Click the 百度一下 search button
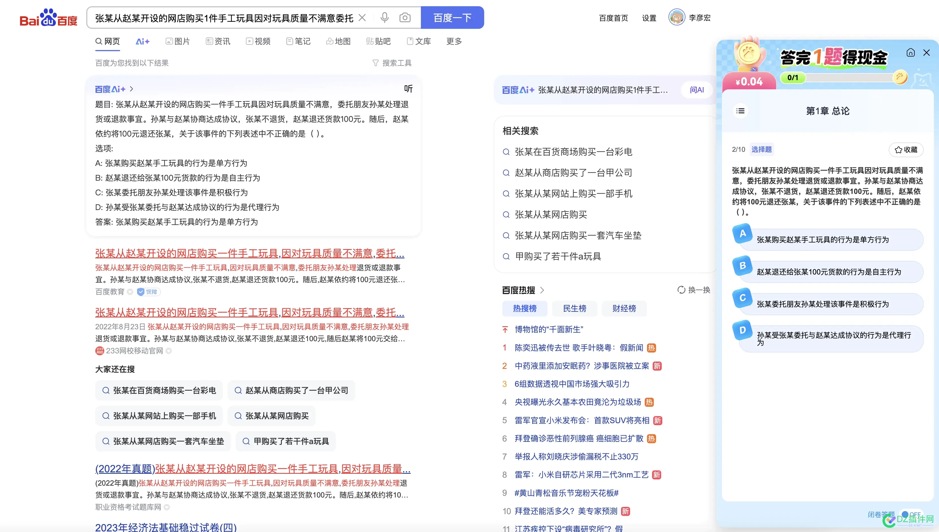939x532 pixels. coord(452,18)
